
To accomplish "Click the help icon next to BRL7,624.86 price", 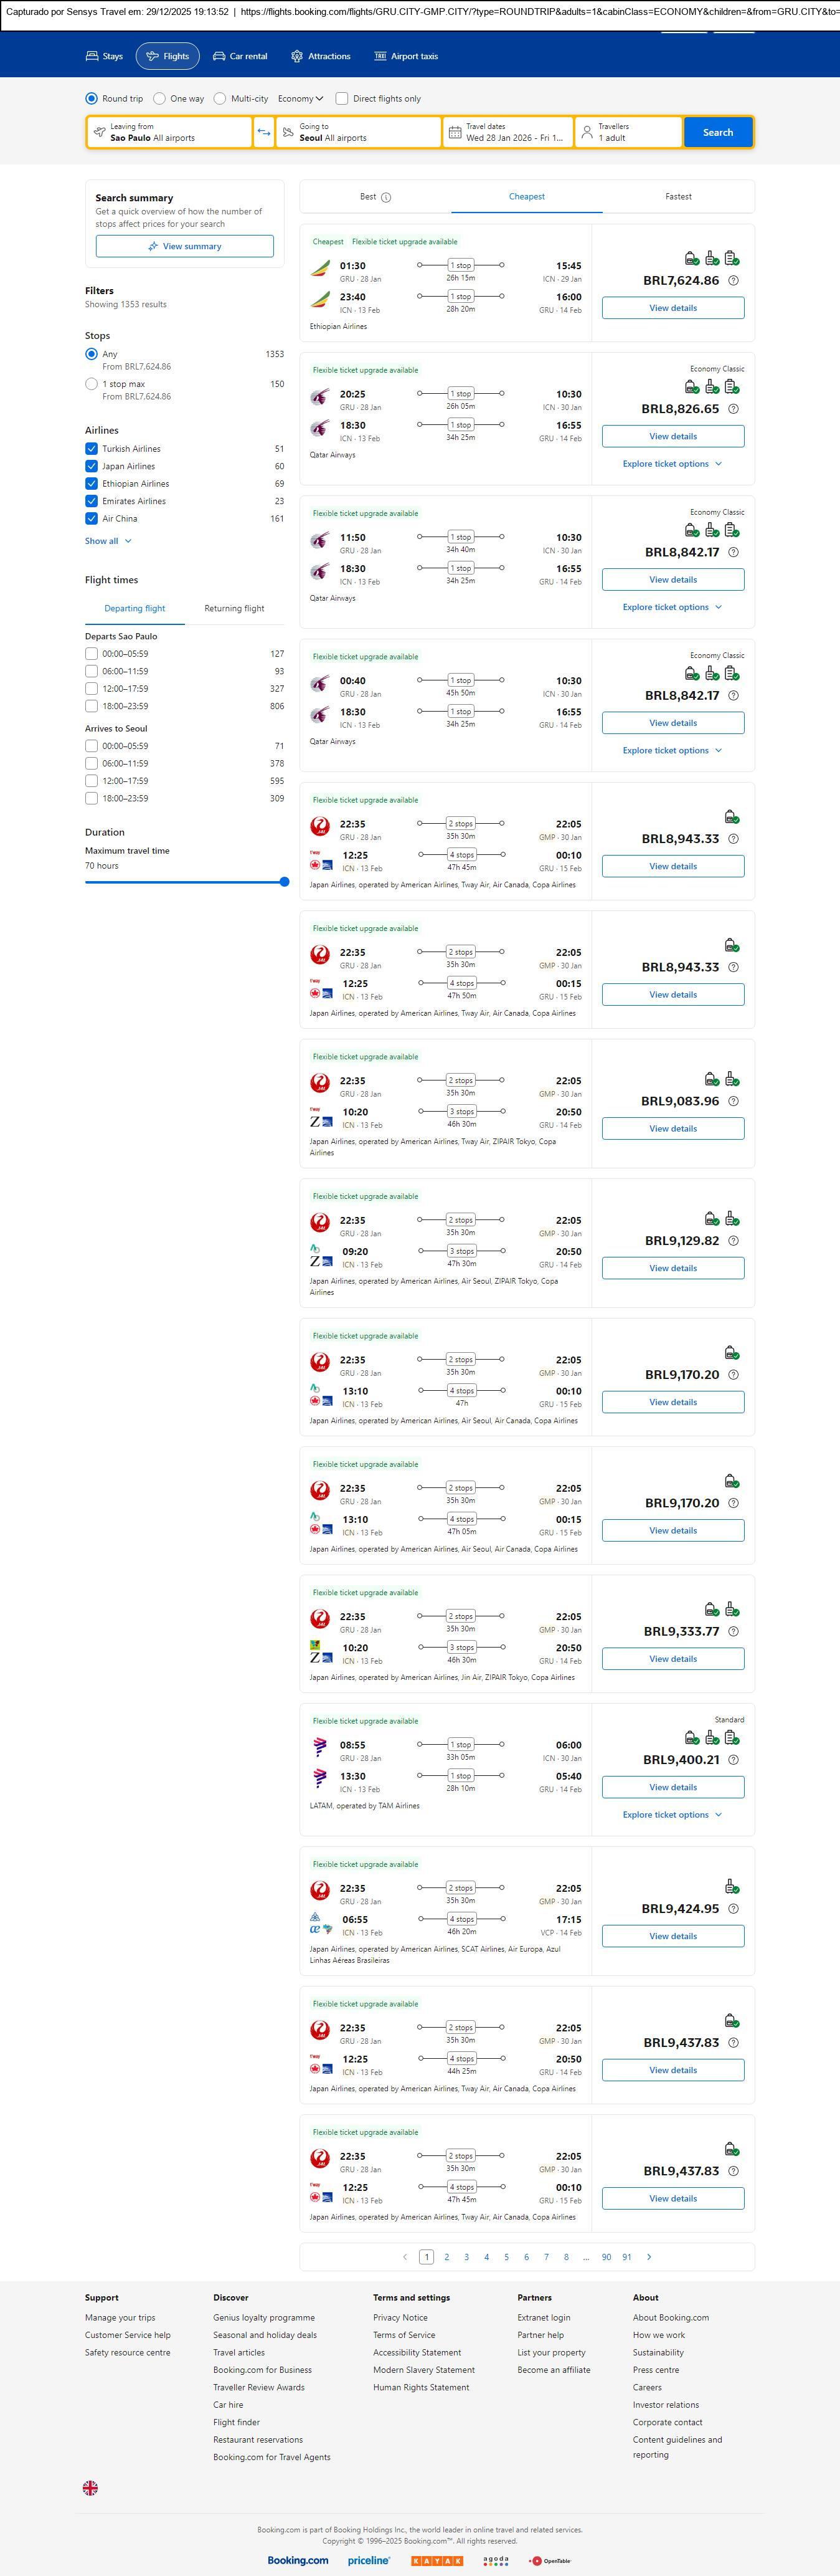I will pyautogui.click(x=733, y=281).
